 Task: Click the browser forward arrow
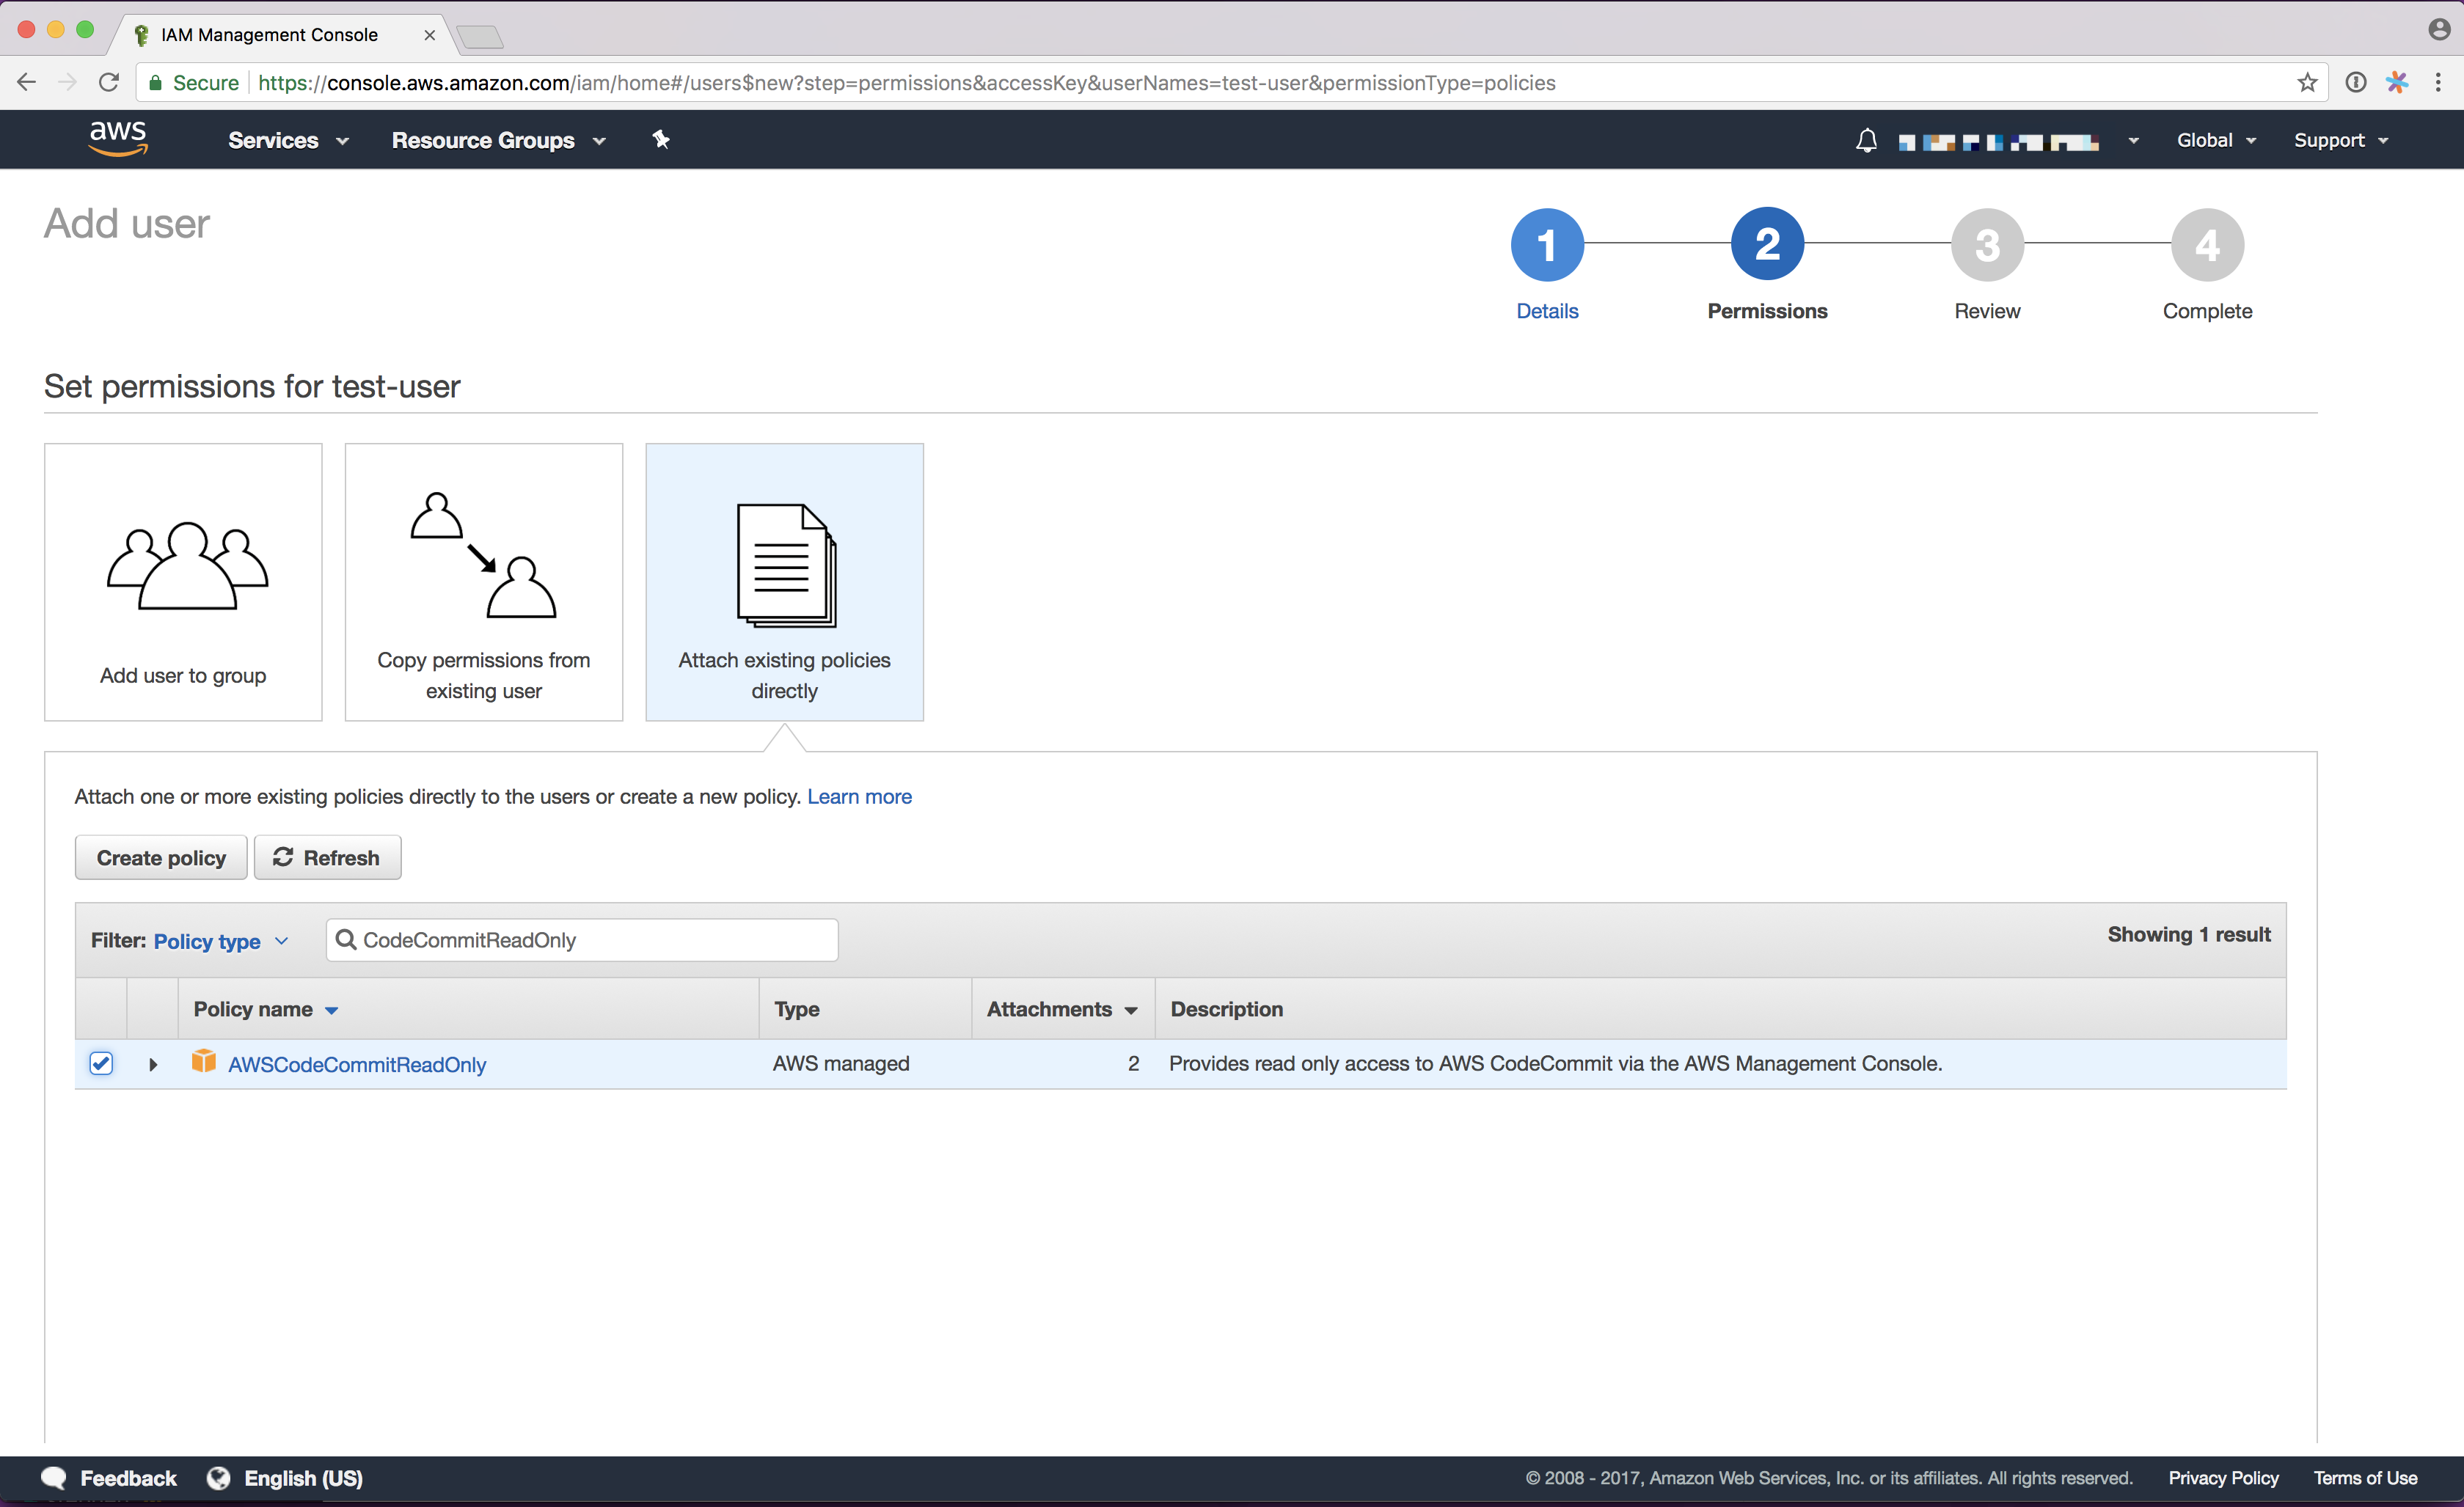[x=68, y=82]
